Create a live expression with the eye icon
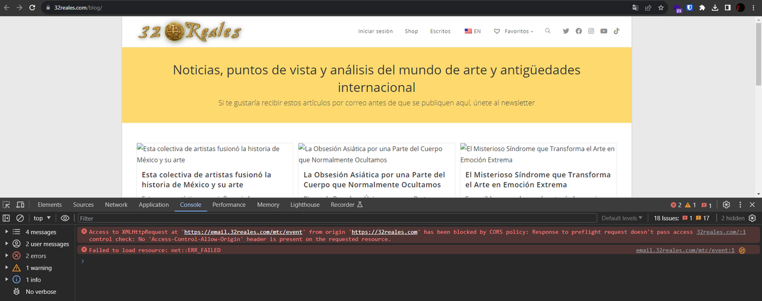762x301 pixels. 65,218
